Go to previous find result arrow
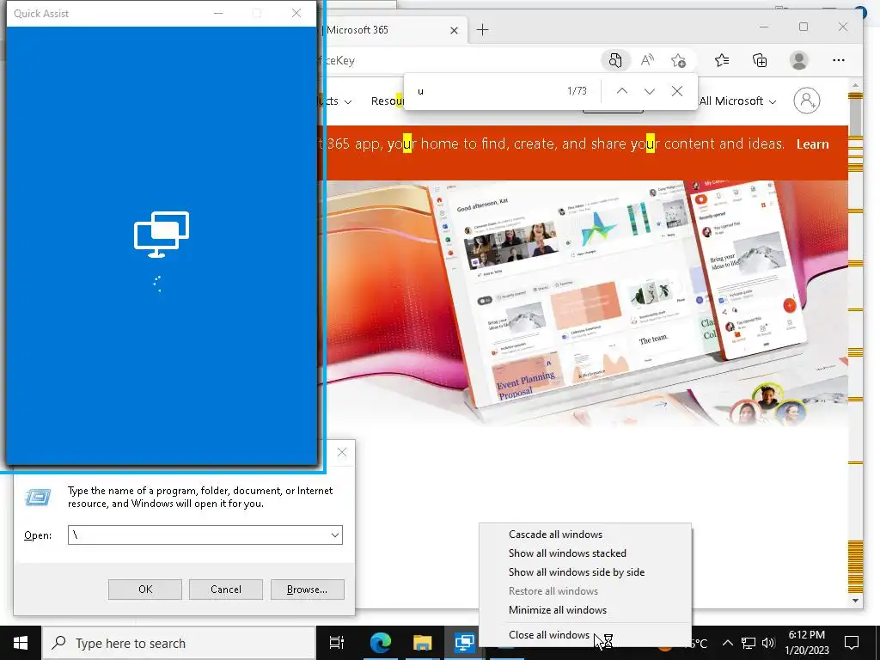Screen dimensions: 880x660 pos(622,91)
